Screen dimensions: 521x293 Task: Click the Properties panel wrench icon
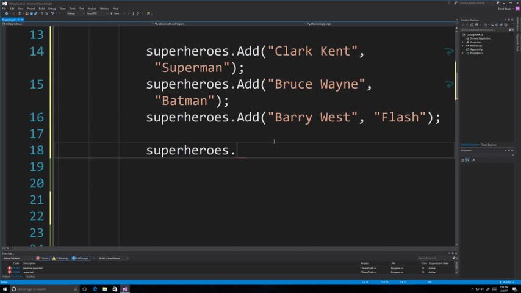click(473, 160)
